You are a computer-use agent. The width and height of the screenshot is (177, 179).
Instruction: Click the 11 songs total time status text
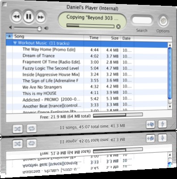point(93,127)
